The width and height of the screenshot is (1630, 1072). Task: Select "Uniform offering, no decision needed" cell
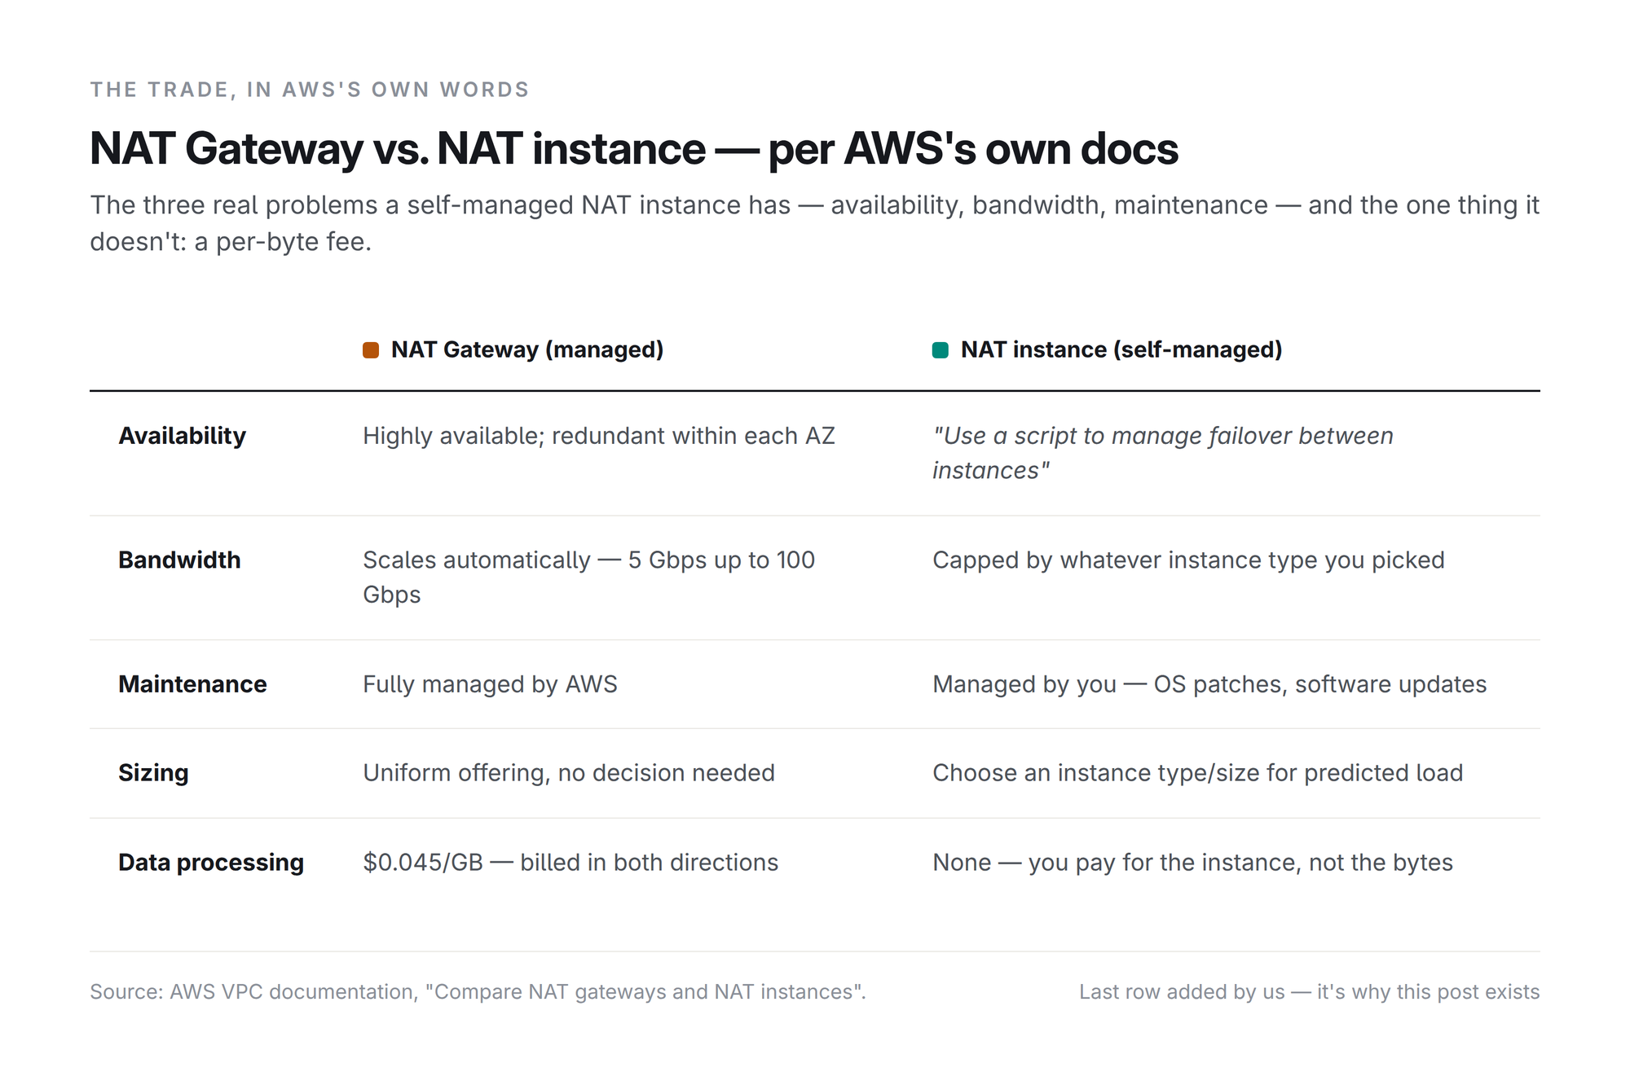[569, 773]
